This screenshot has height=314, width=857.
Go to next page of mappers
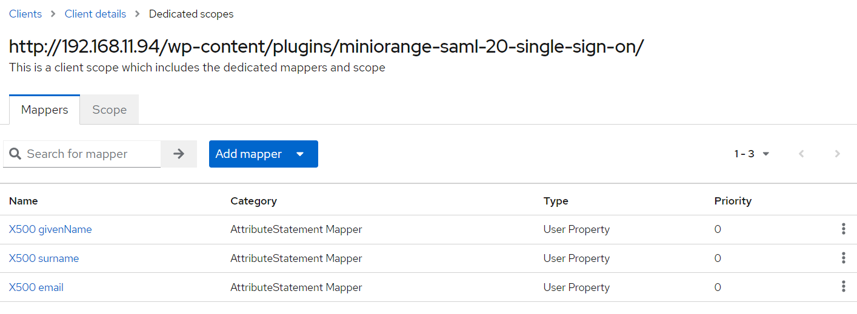(x=837, y=154)
